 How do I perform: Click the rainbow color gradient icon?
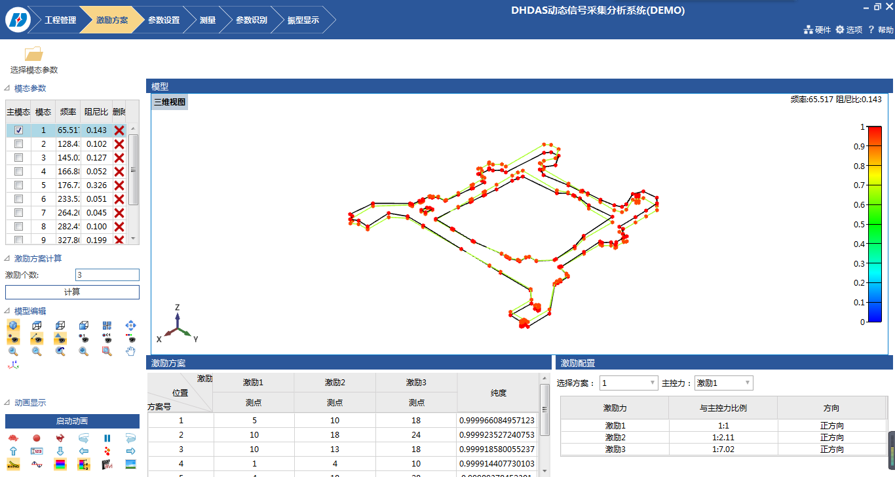(x=60, y=464)
